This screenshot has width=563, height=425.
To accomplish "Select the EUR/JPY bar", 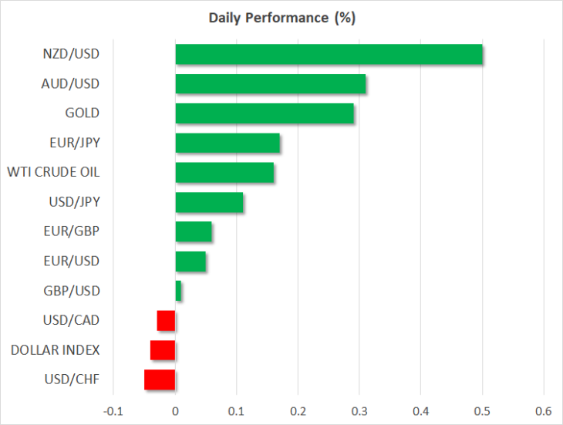I will [228, 143].
